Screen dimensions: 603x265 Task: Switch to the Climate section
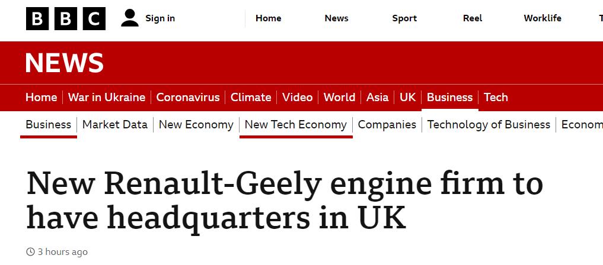tap(251, 98)
